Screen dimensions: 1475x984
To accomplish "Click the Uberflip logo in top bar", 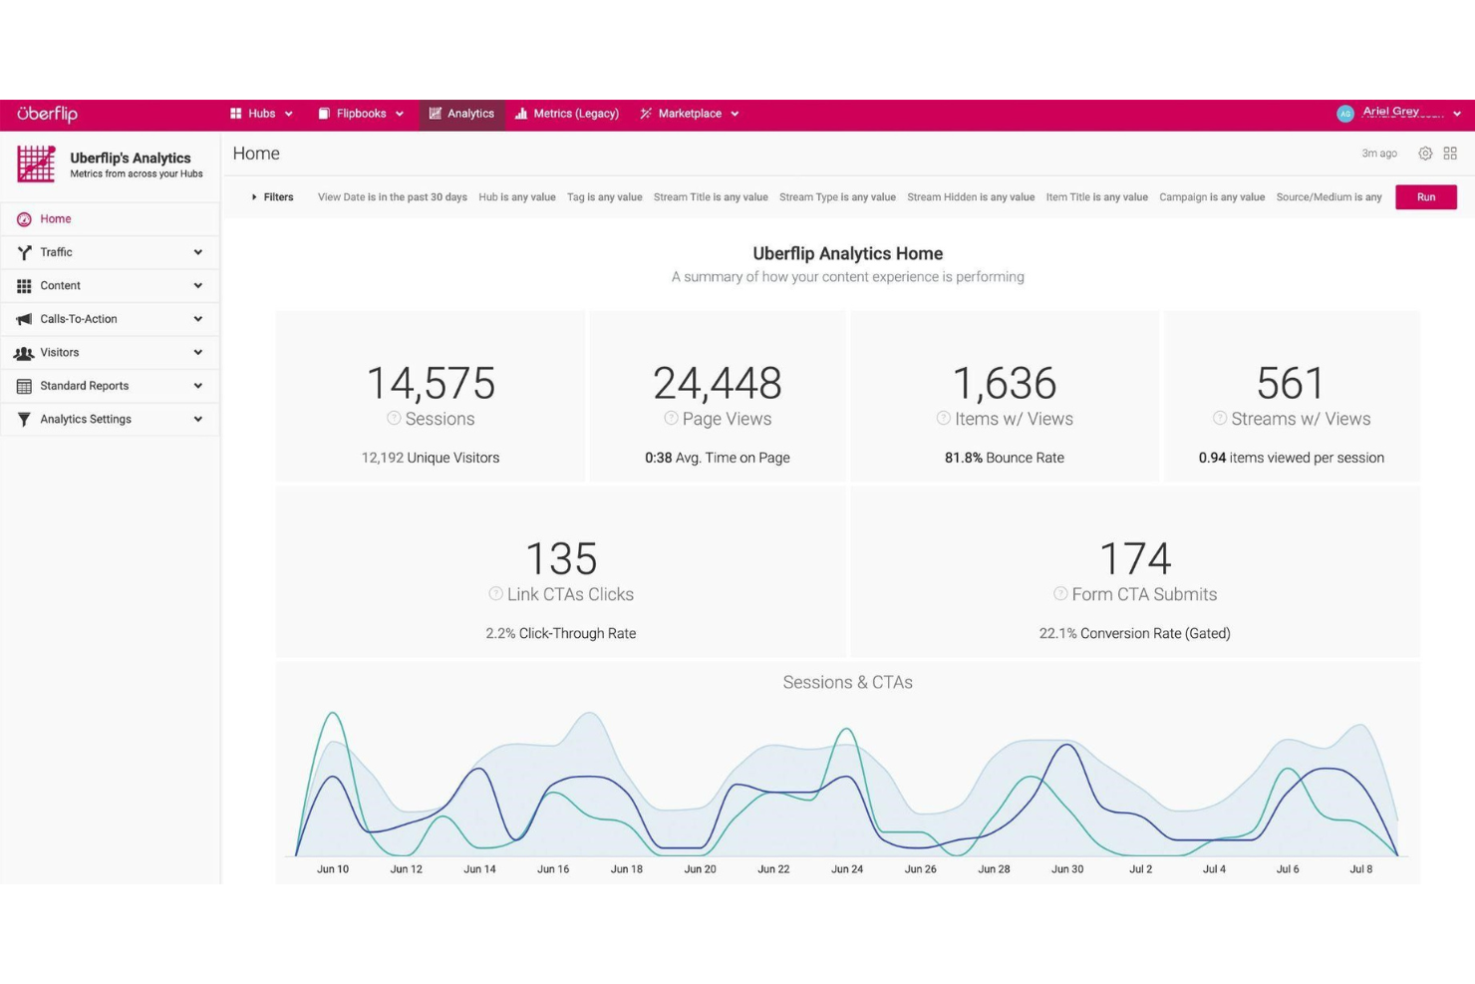I will pos(47,114).
